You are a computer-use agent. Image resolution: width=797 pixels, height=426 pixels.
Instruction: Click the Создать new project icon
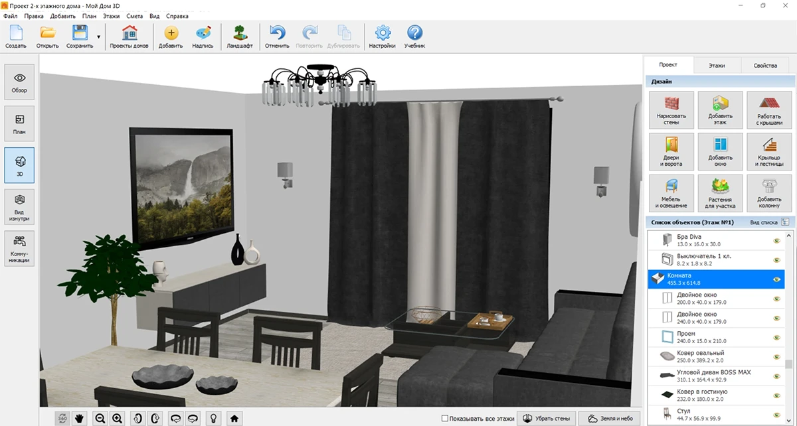[x=15, y=36]
